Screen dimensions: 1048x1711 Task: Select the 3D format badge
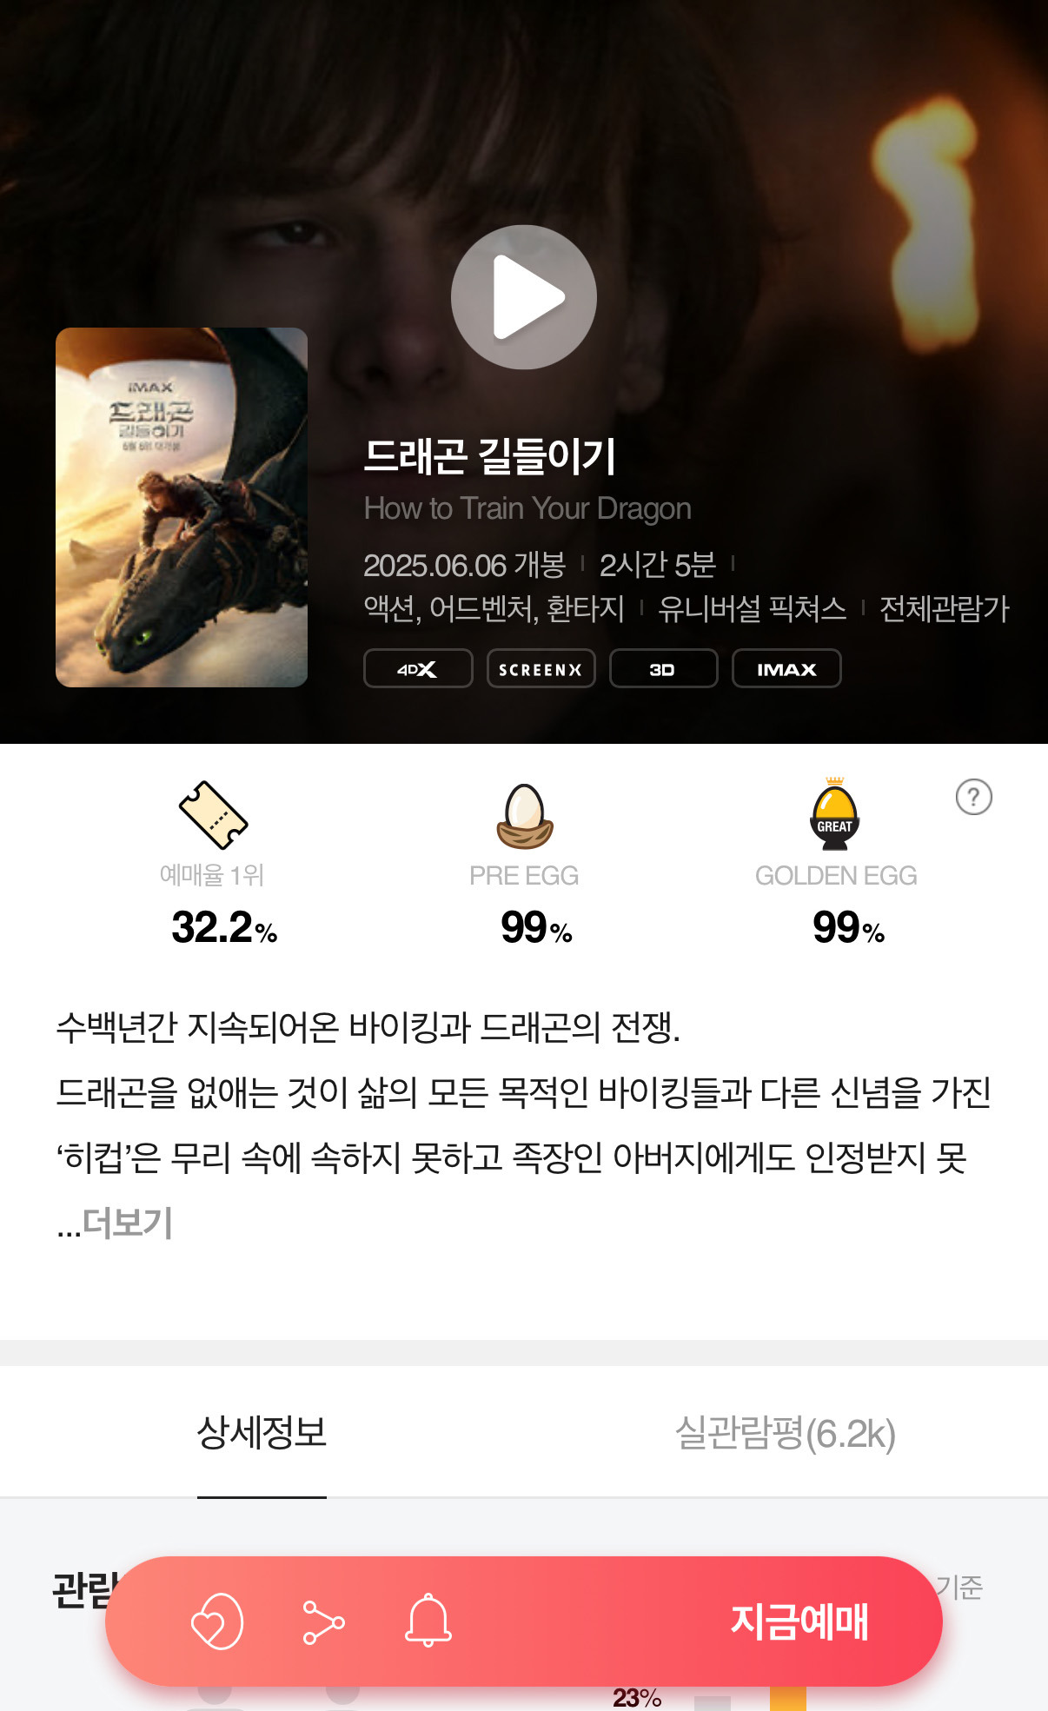pos(663,669)
